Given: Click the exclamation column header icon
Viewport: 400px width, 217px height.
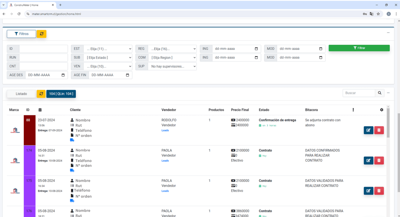Looking at the screenshot, I should pyautogui.click(x=353, y=110).
